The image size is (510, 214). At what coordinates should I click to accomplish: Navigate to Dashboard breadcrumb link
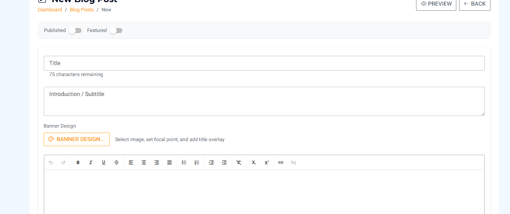(50, 10)
